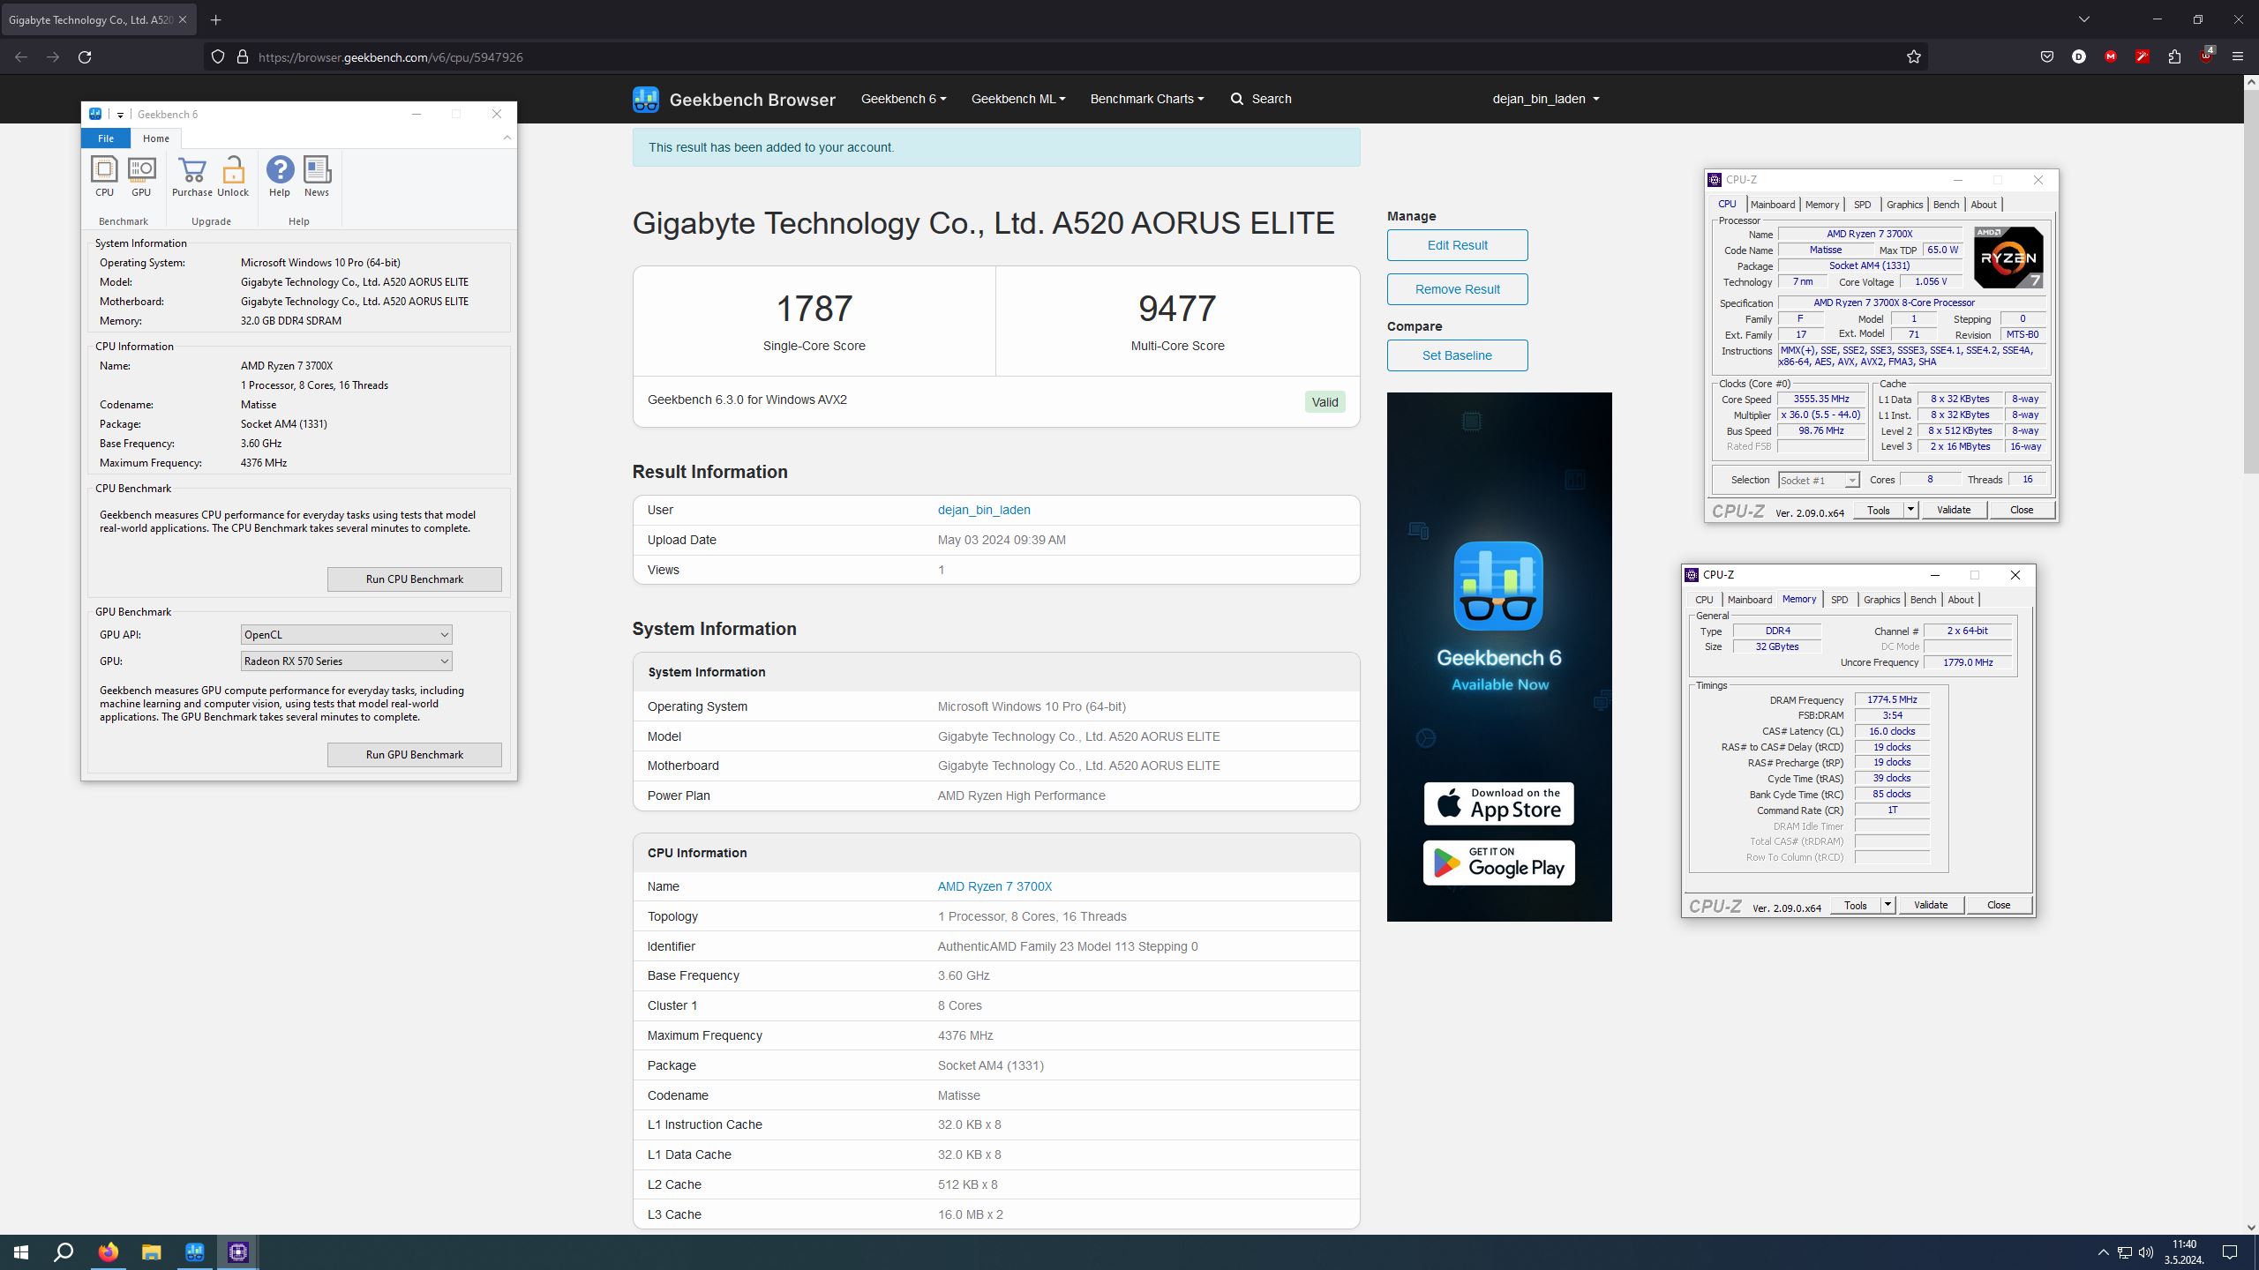Image resolution: width=2259 pixels, height=1270 pixels.
Task: Click the GPU benchmark icon in Geekbench 6
Action: pos(141,176)
